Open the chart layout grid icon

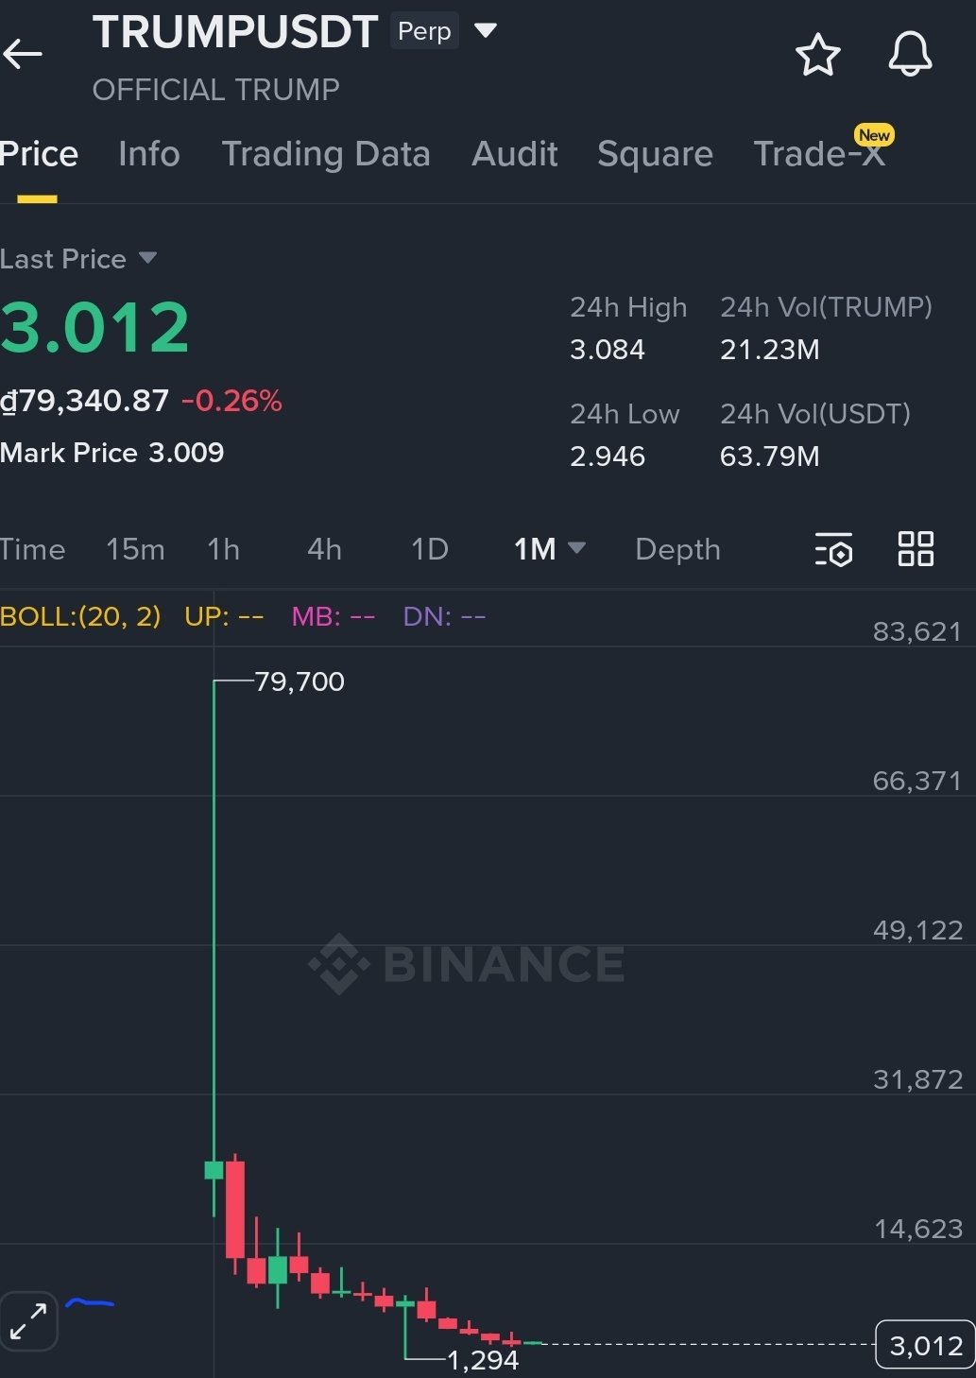tap(916, 549)
